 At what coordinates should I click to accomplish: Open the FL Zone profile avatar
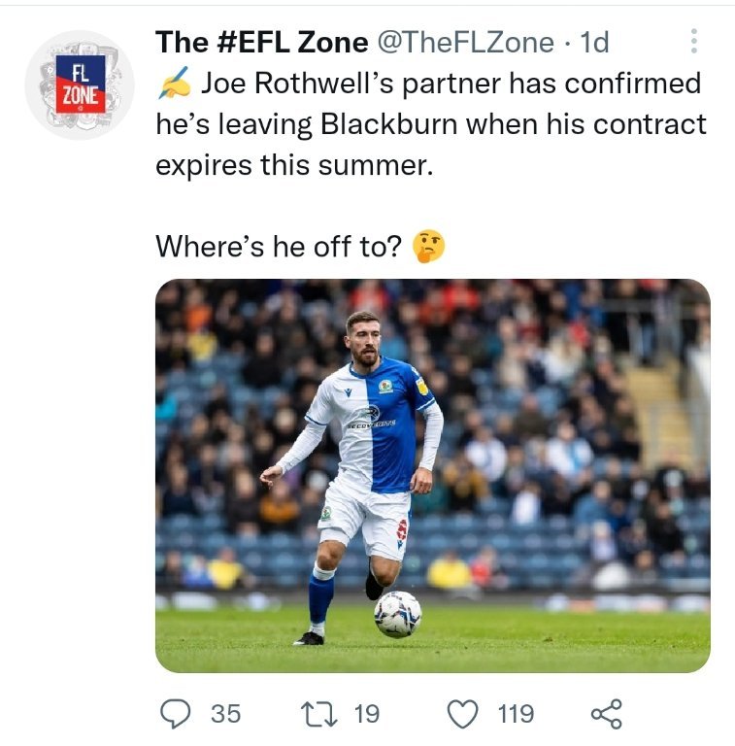80,85
